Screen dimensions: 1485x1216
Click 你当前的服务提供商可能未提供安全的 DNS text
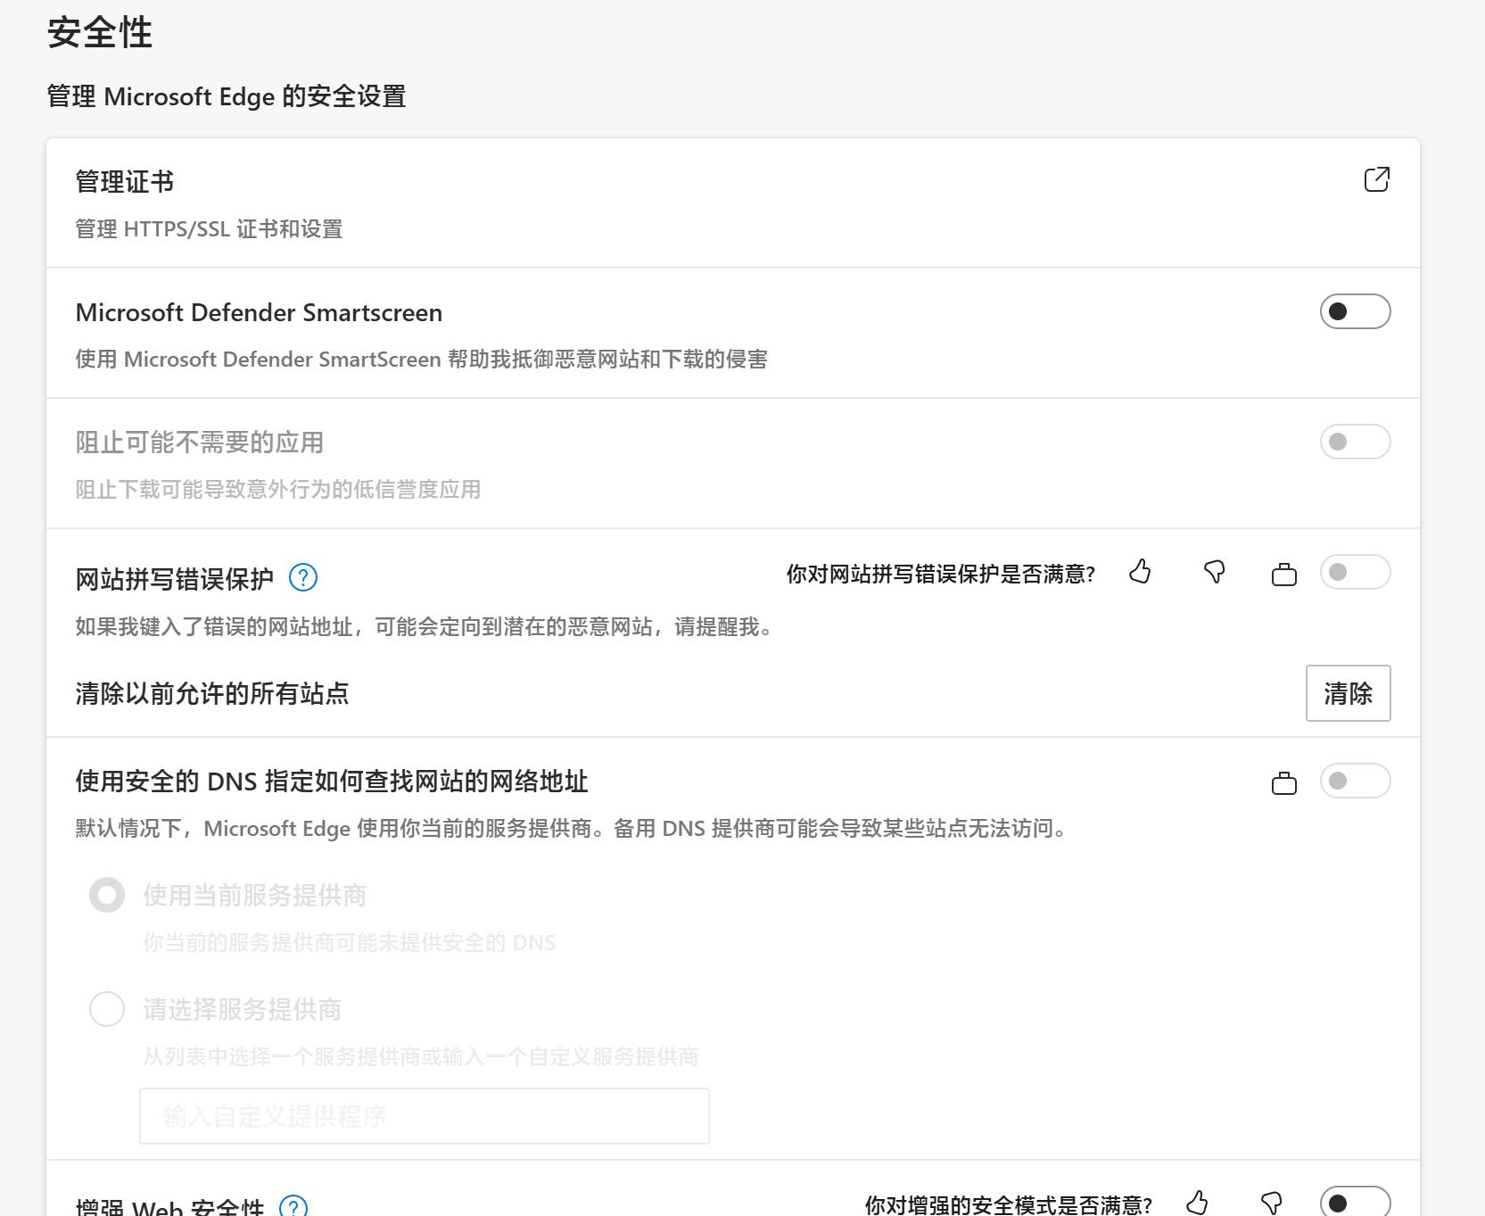pos(350,943)
